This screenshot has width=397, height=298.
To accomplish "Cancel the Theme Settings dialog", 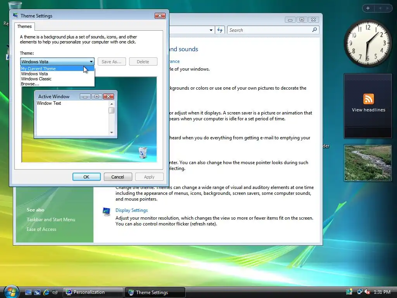I will click(118, 177).
